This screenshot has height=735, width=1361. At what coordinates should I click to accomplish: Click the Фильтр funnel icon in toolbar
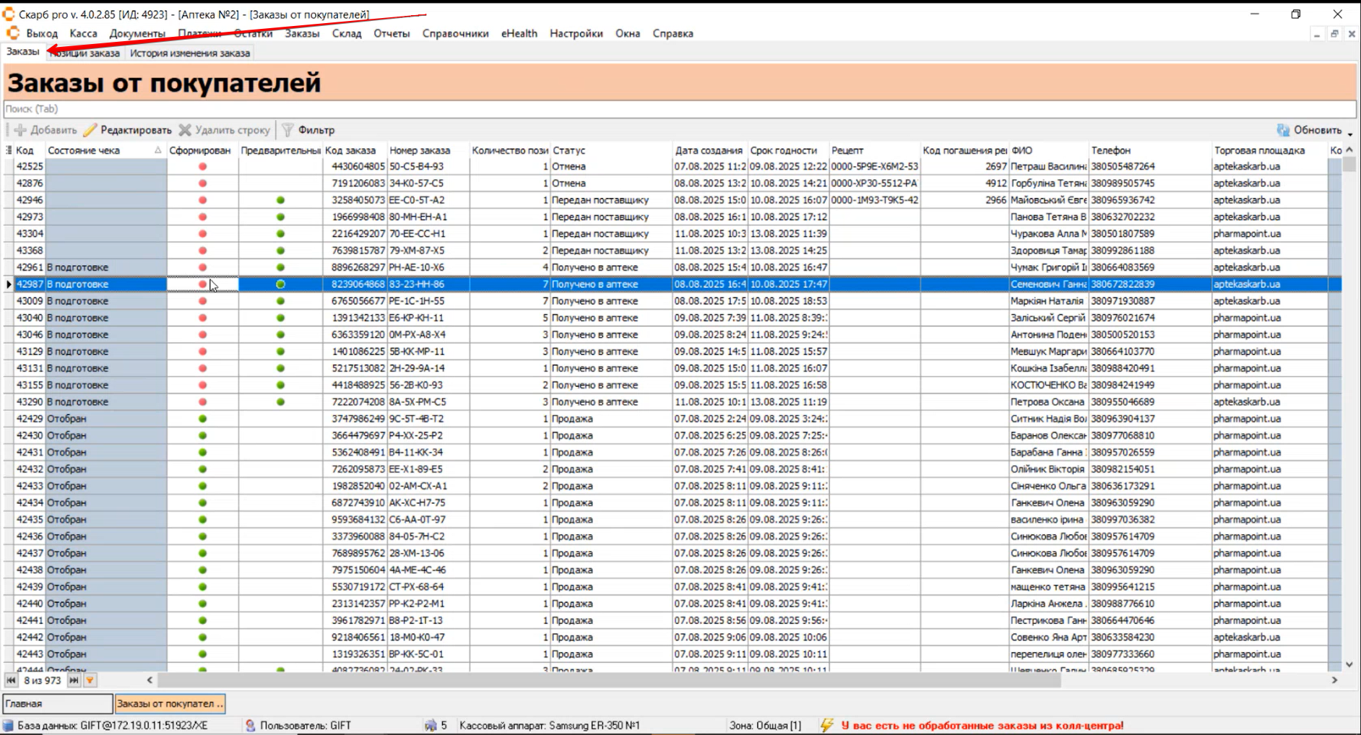tap(288, 130)
